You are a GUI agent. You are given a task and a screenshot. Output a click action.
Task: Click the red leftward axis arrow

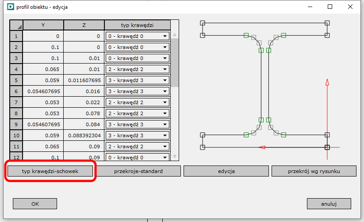pos(262,147)
